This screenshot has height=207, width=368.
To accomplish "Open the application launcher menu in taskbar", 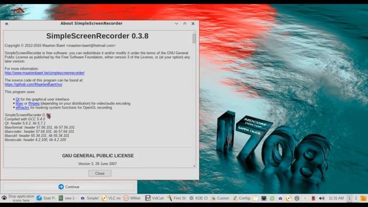I will click(4, 198).
